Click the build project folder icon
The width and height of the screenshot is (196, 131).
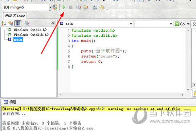point(86,7)
